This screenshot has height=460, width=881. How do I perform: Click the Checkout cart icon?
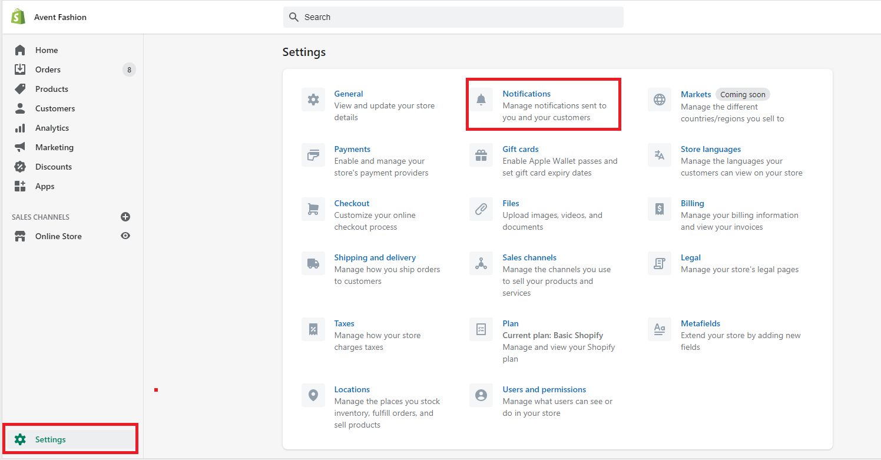pyautogui.click(x=313, y=209)
